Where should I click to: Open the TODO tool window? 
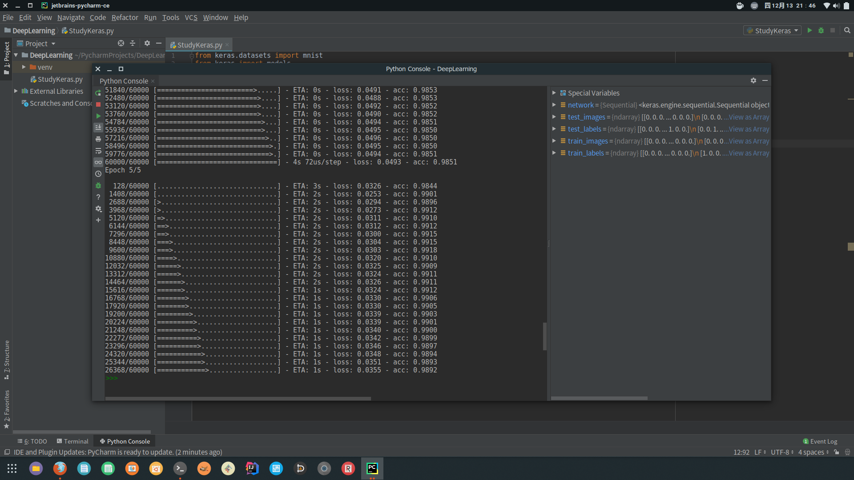[32, 441]
